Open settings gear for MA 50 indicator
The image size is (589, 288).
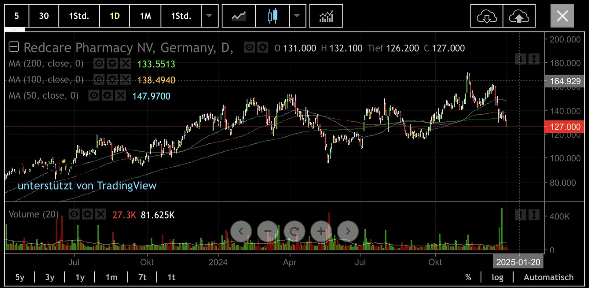tap(107, 95)
